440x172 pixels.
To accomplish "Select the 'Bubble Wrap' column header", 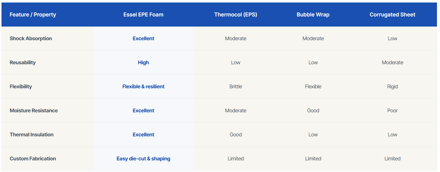I will tap(313, 15).
